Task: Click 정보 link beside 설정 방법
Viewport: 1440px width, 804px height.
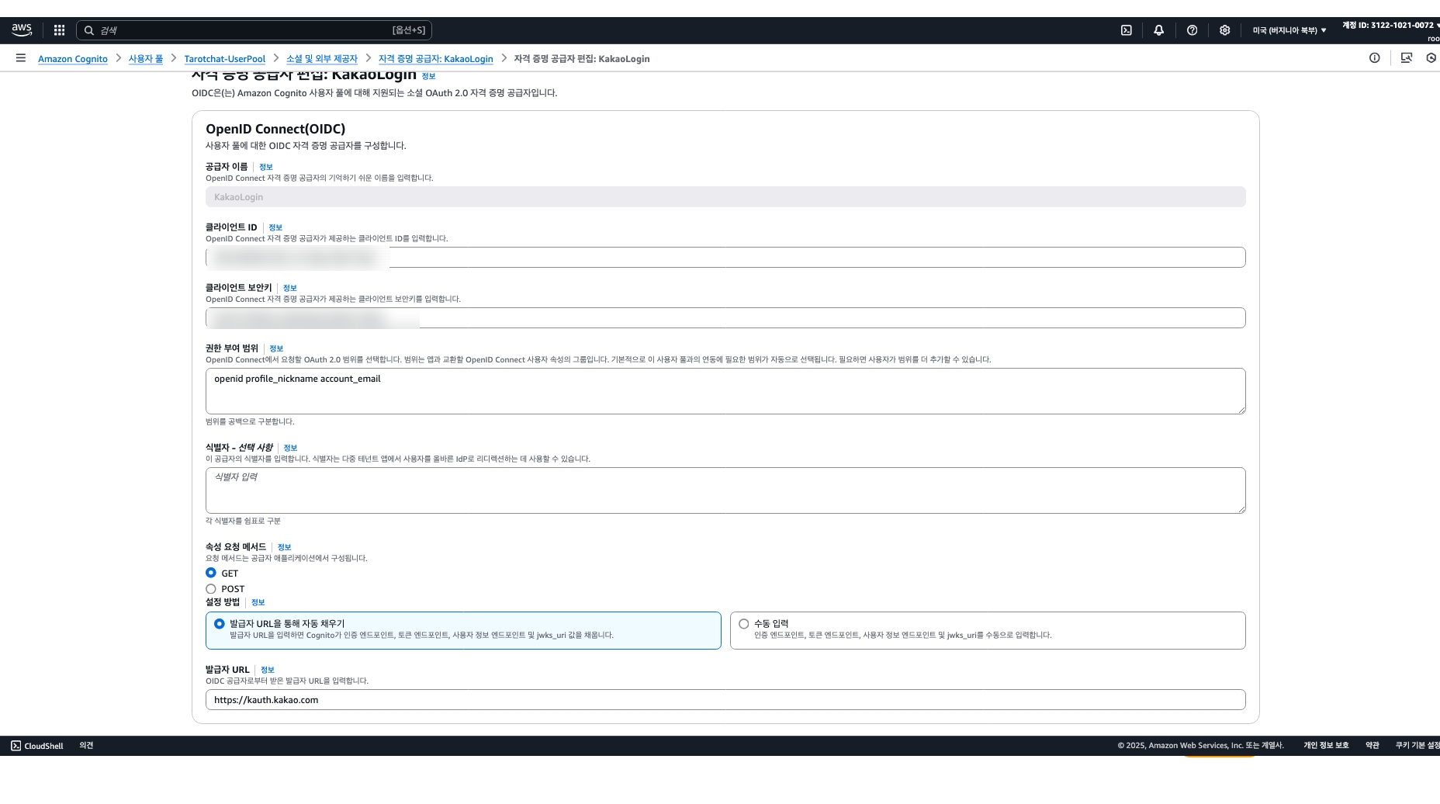Action: [258, 602]
